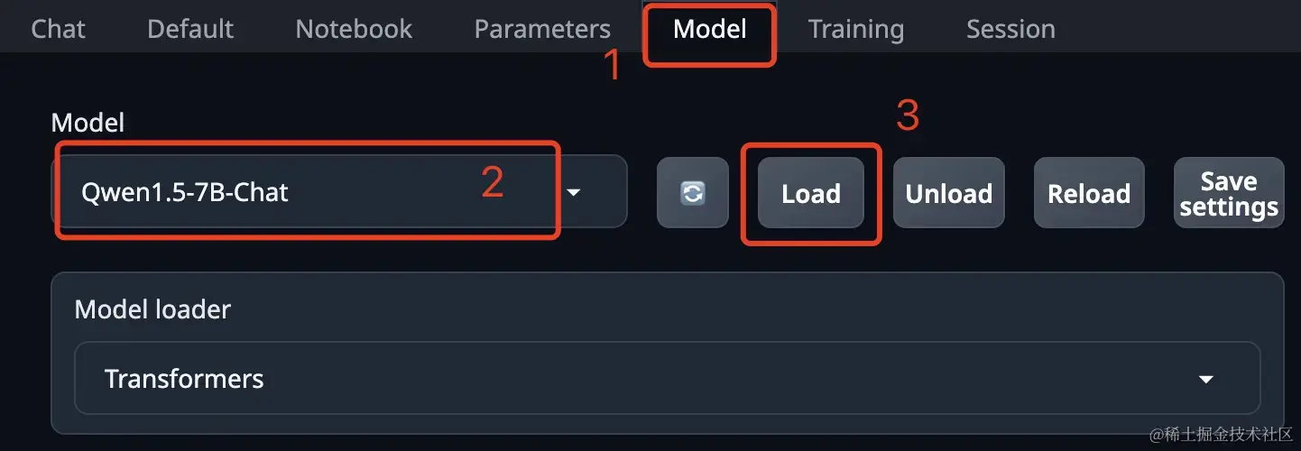Select the Model tab

click(x=710, y=29)
